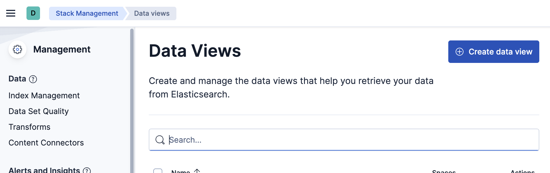
Task: Focus the data views Search field
Action: [x=349, y=140]
